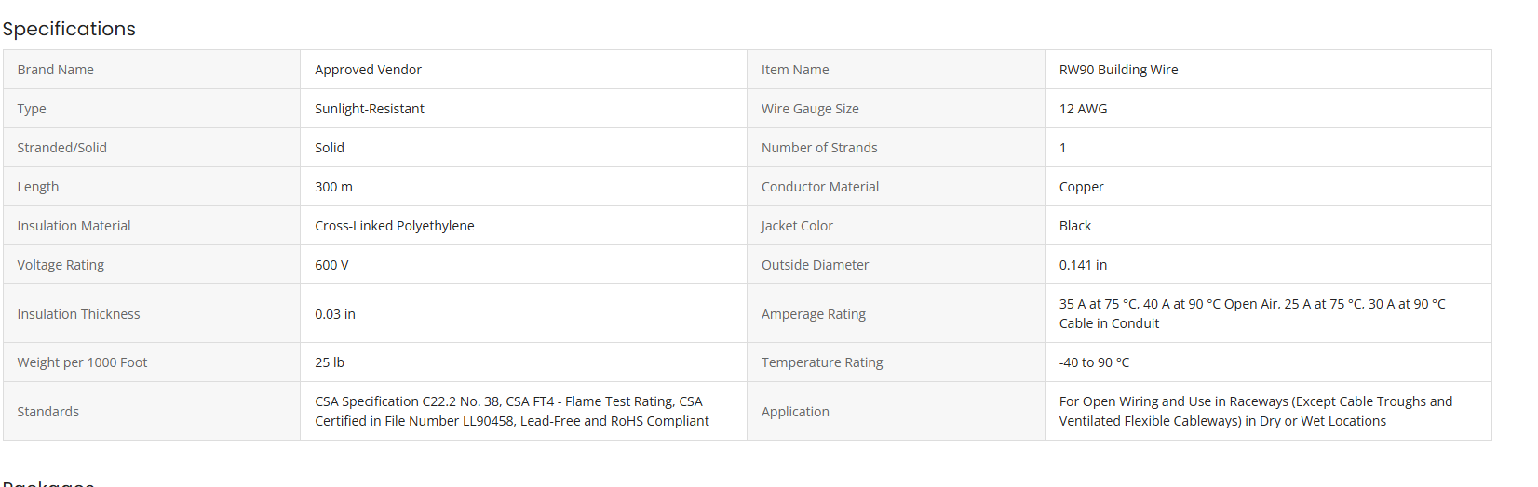Viewport: 1538px width, 487px height.
Task: Click the Cross-Linked Polyethylene value
Action: [394, 226]
